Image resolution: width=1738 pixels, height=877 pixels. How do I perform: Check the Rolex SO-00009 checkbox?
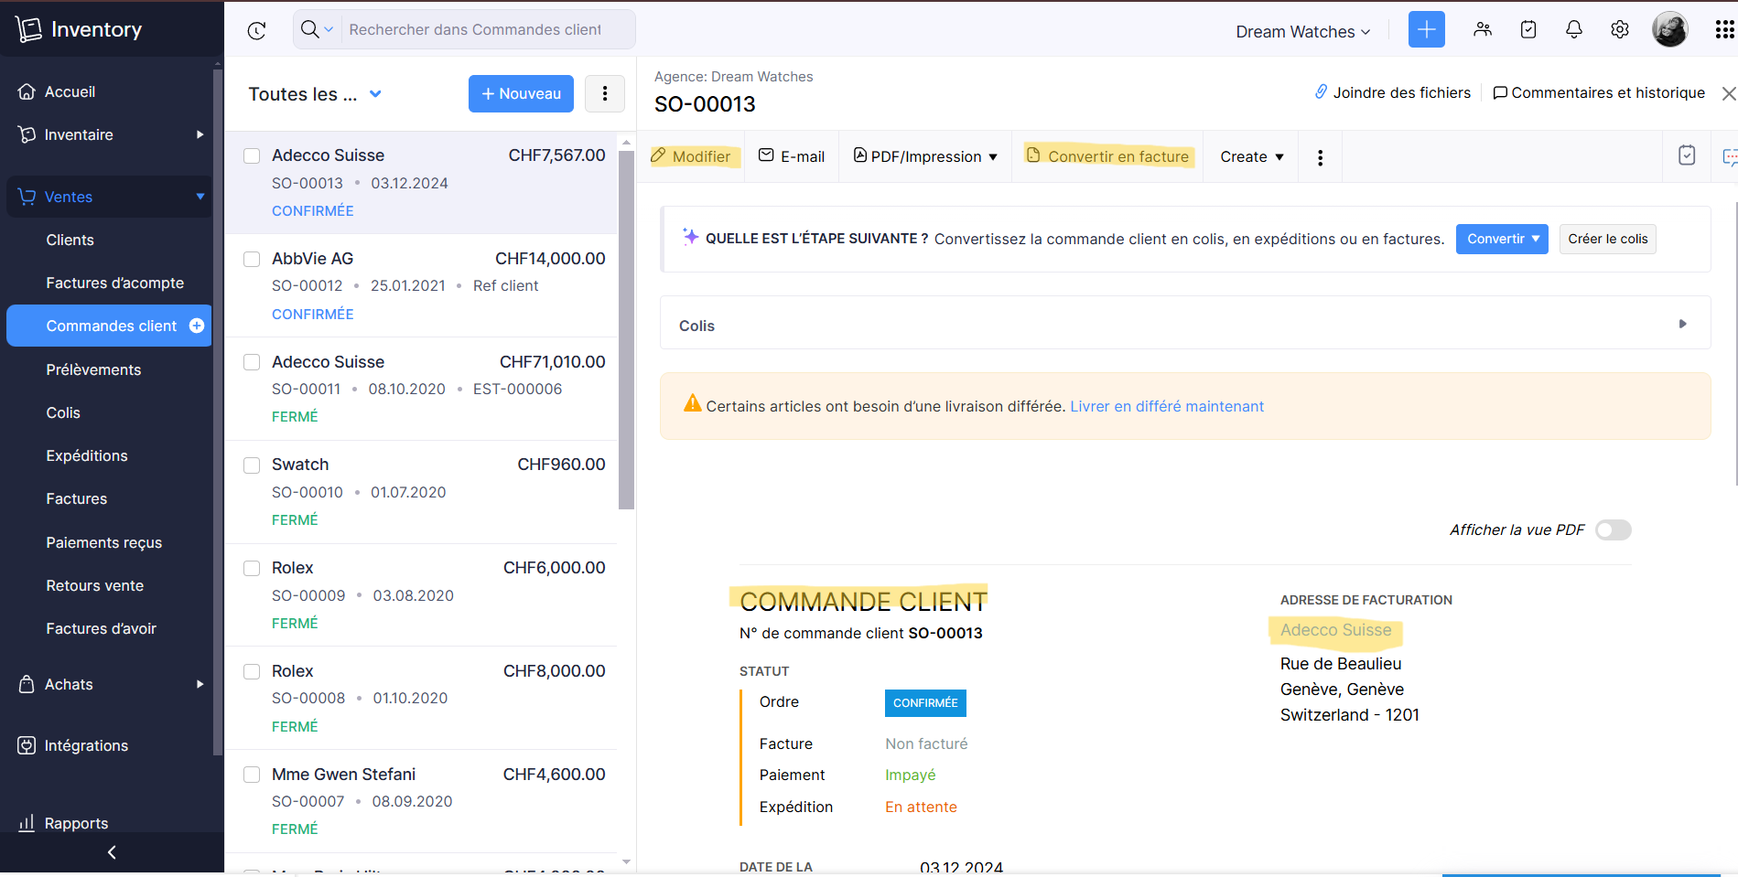coord(252,569)
